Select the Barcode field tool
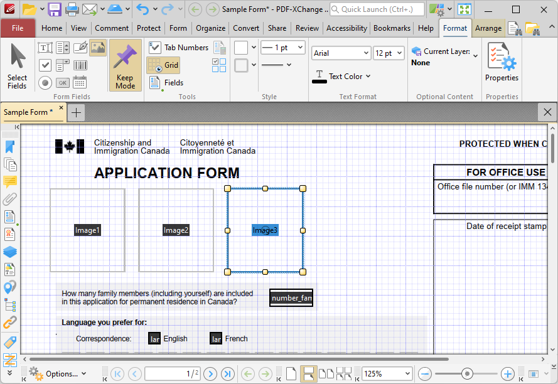This screenshot has height=384, width=558. coord(80,65)
